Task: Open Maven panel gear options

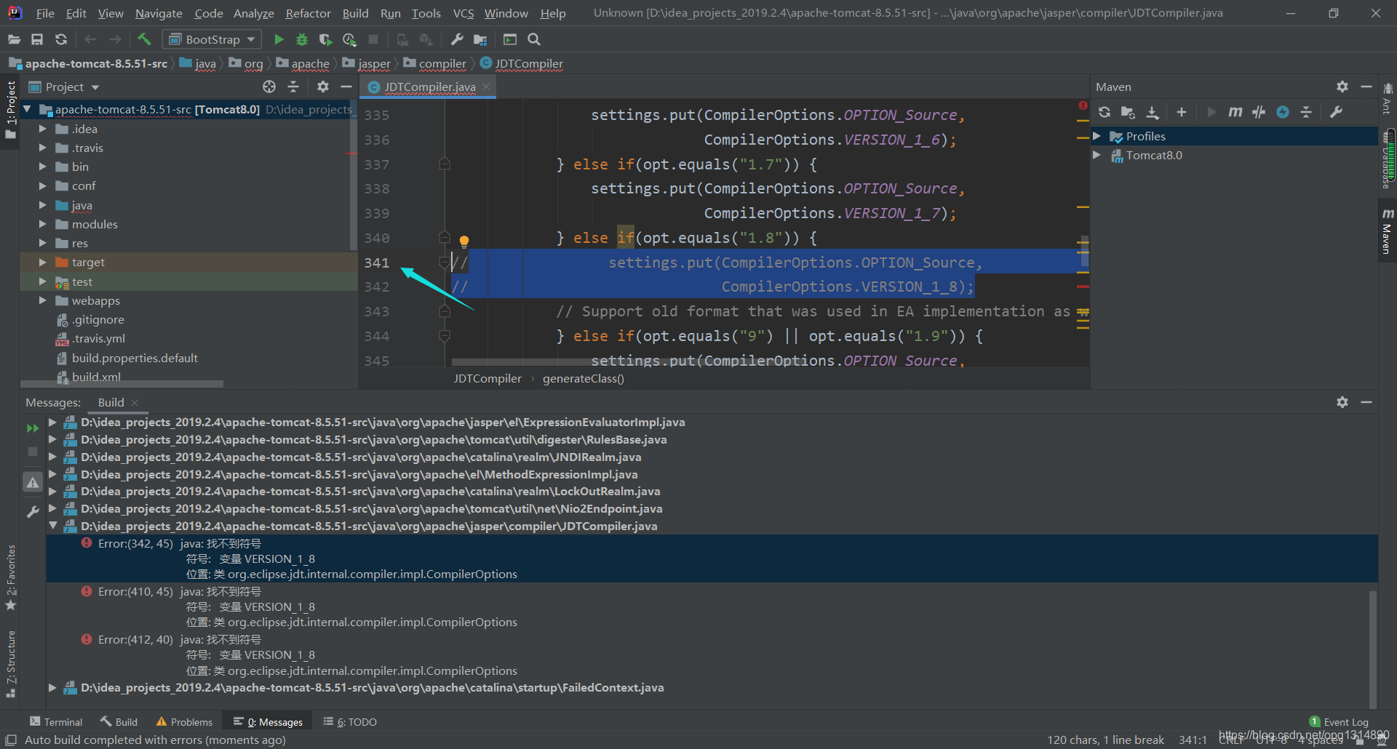Action: pos(1342,87)
